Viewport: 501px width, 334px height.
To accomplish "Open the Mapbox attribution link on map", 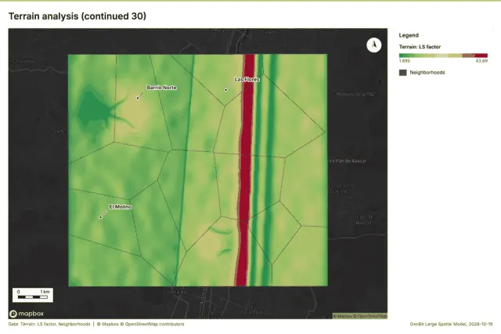I will [343, 316].
